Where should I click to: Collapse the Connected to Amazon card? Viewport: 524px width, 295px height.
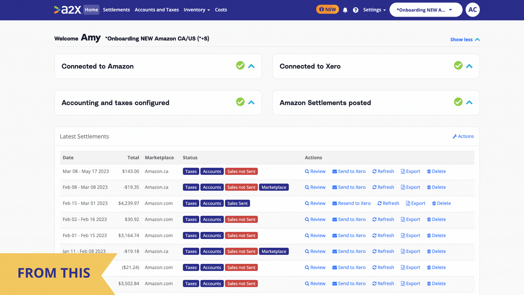(251, 66)
